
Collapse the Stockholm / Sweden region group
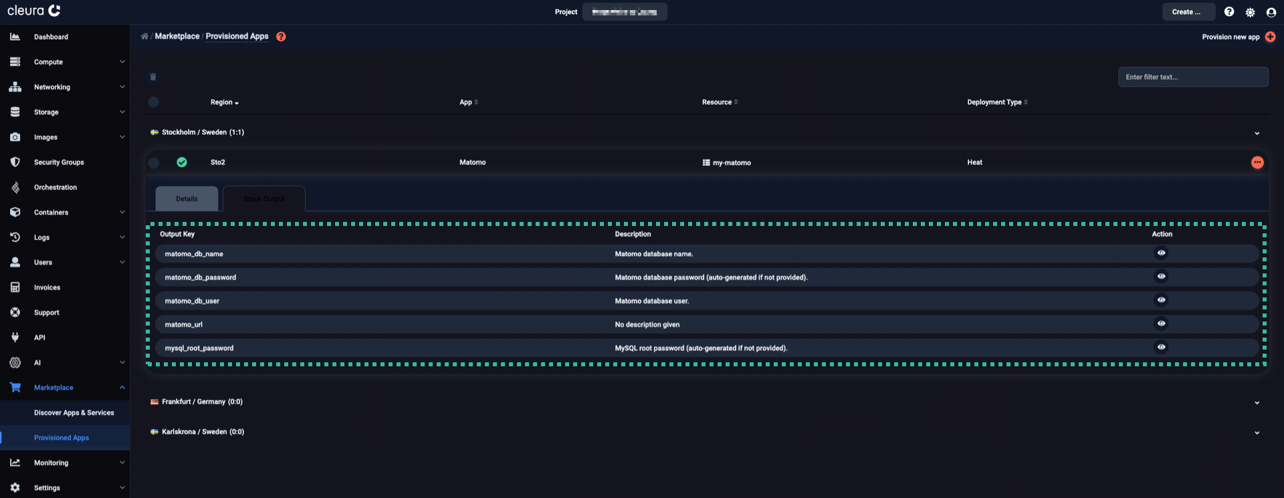(1257, 133)
